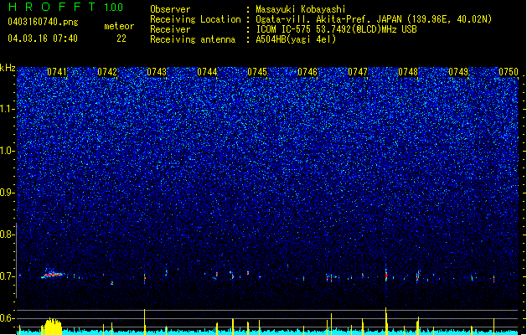Click the Receiver field label
527x335 pixels.
pyautogui.click(x=170, y=29)
